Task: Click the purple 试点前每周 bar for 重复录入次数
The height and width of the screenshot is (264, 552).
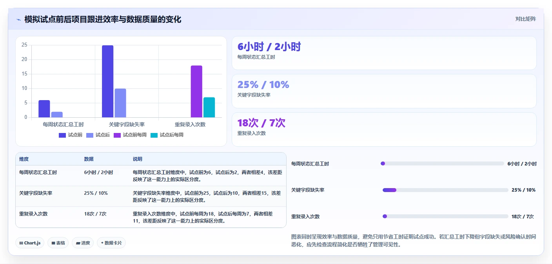Action: 196,92
